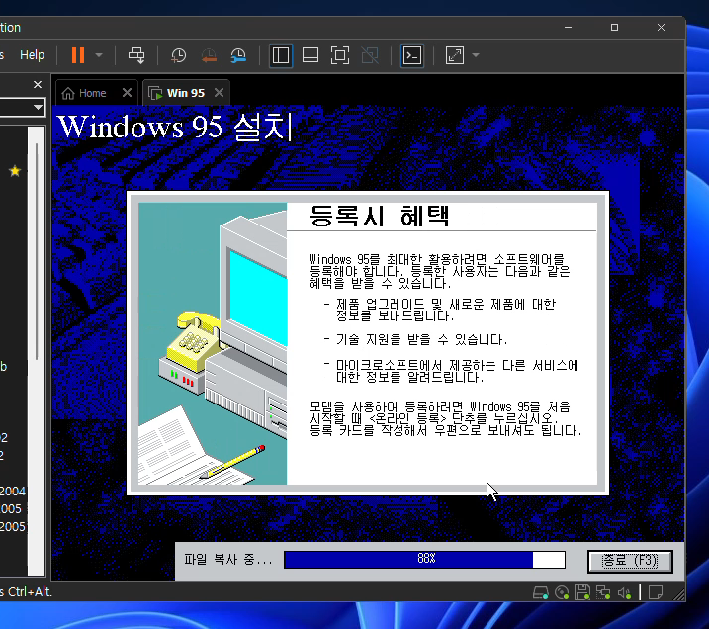Viewport: 709px width, 629px height.
Task: Toggle the console view button
Action: pyautogui.click(x=412, y=55)
